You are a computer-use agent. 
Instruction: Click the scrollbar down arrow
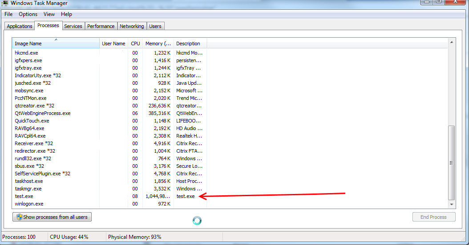tap(452, 205)
